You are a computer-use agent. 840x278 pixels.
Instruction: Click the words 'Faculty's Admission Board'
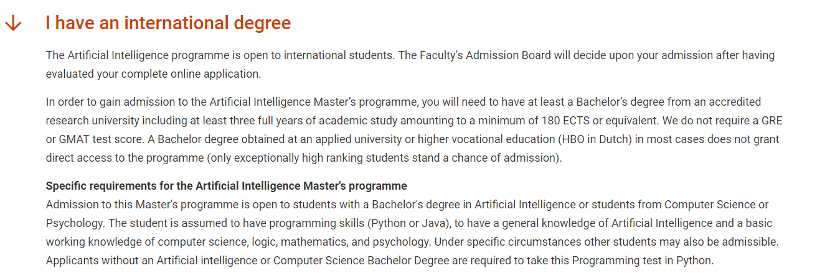click(x=485, y=55)
